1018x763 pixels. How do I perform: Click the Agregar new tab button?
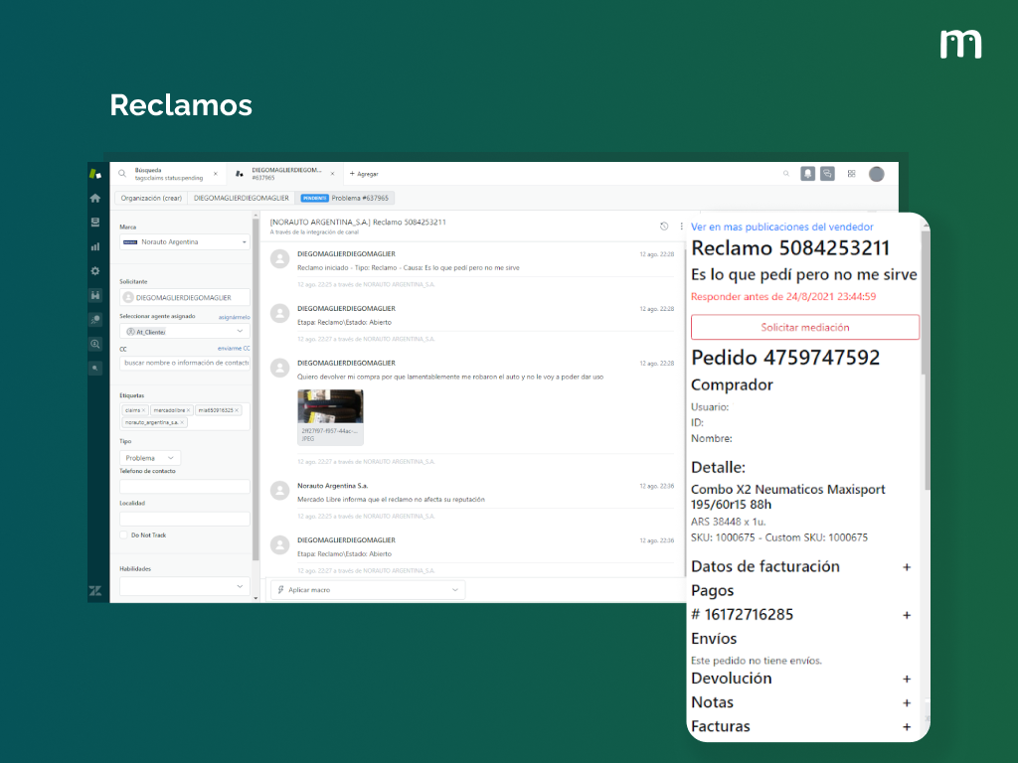pos(364,173)
